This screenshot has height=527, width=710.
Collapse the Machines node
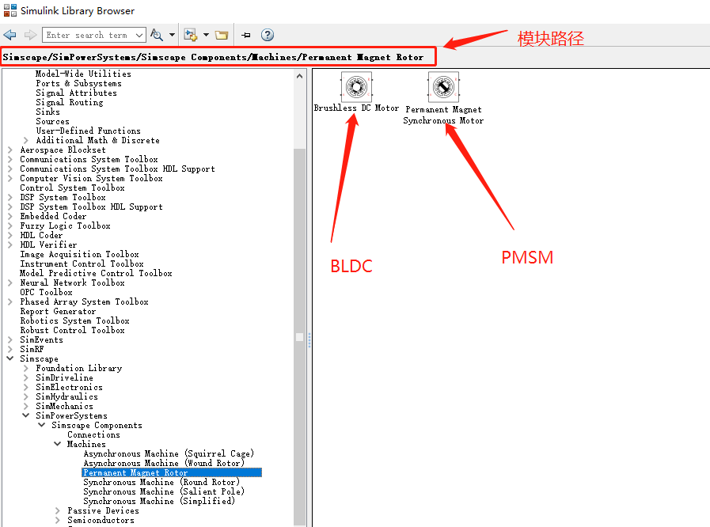pyautogui.click(x=58, y=444)
